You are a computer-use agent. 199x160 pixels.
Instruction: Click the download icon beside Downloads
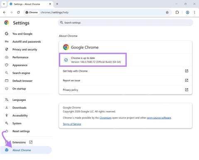7,107
